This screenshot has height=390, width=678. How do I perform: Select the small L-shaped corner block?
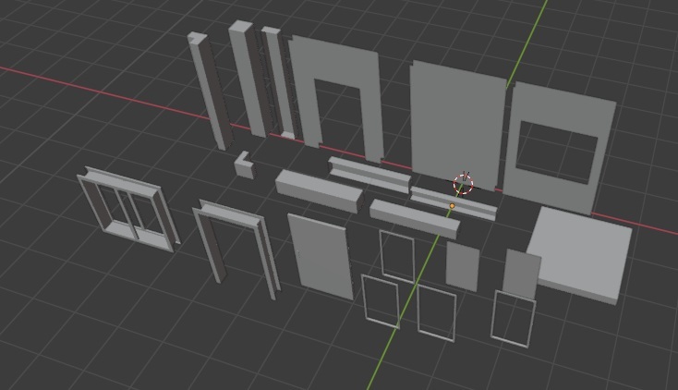point(244,166)
